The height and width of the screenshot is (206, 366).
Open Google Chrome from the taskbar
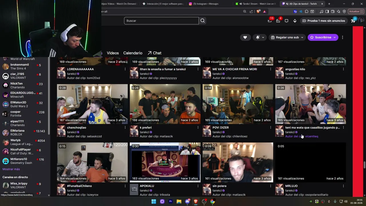coord(212,201)
